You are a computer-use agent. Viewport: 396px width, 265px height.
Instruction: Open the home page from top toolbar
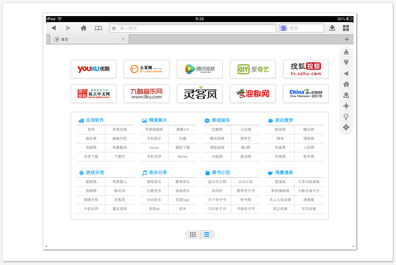pyautogui.click(x=83, y=28)
